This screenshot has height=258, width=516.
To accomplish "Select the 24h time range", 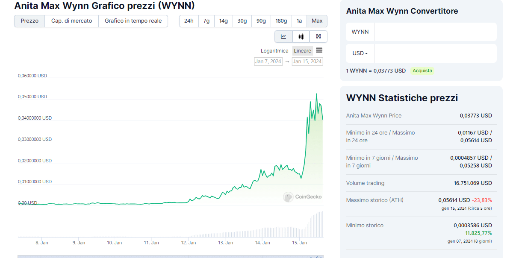I will 189,21.
